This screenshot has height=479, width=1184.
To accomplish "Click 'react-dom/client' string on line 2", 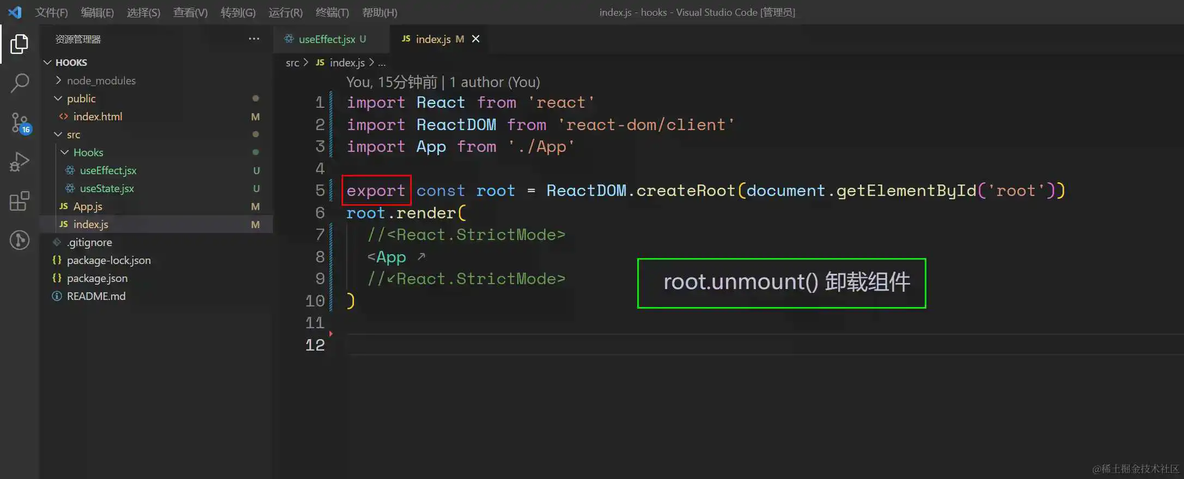I will point(646,125).
